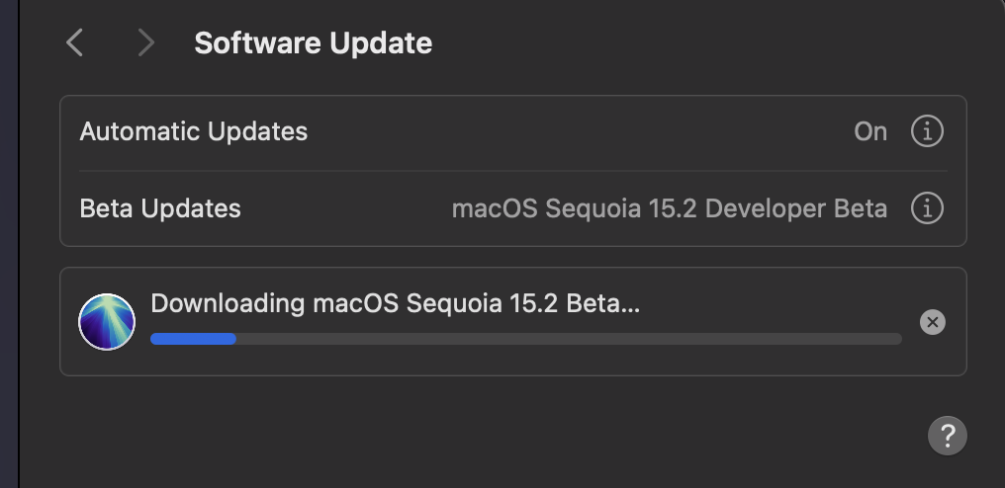Open Beta Updates info details

(927, 208)
